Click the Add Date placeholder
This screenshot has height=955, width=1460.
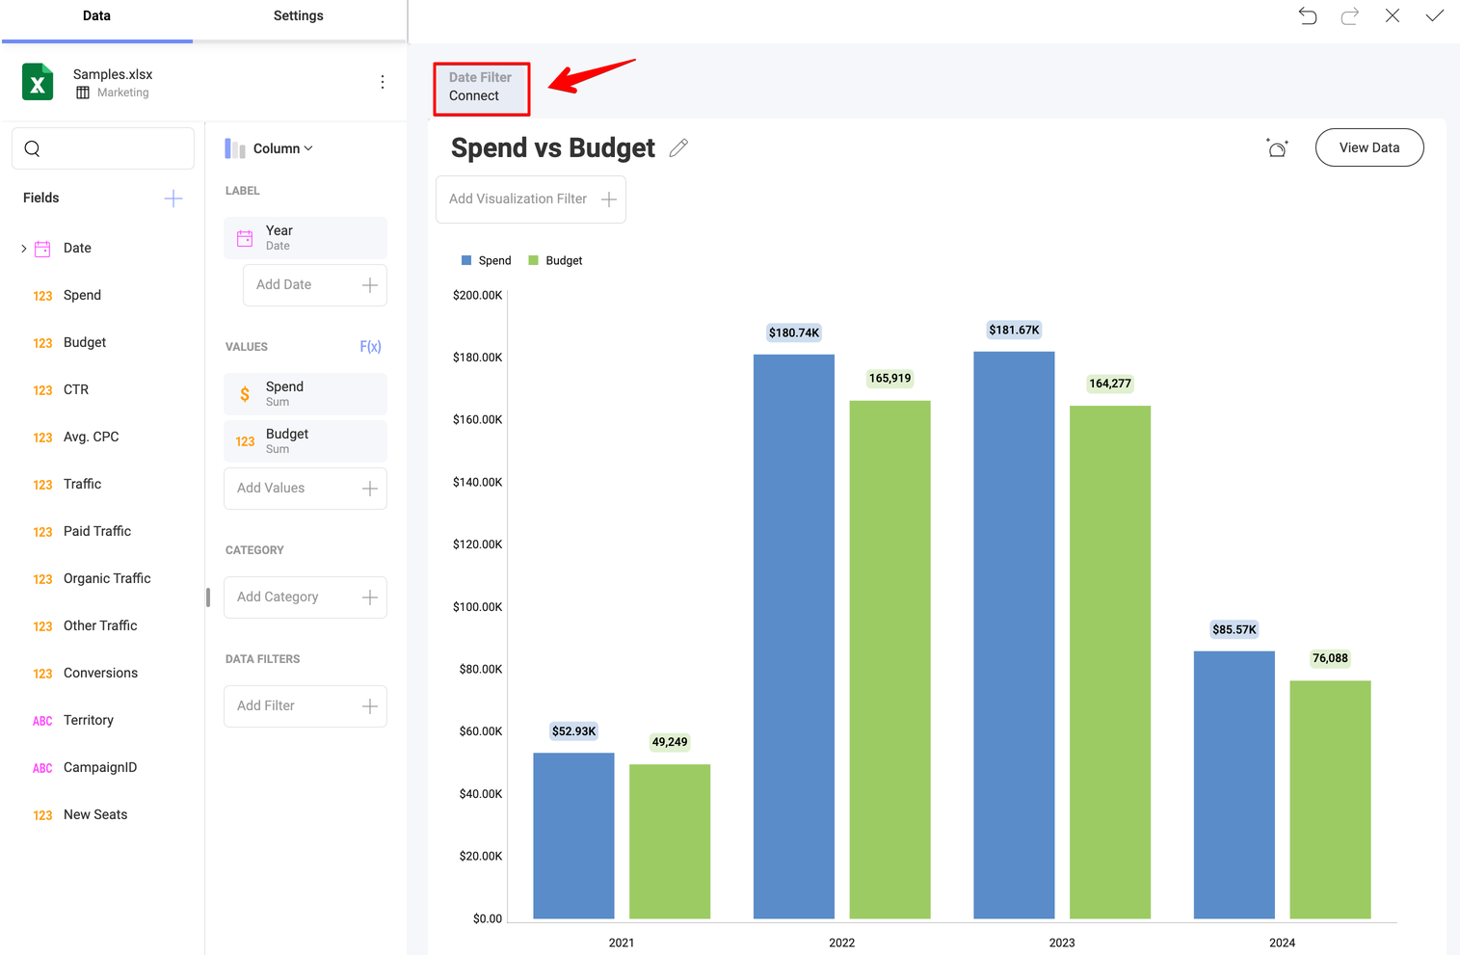pos(315,285)
